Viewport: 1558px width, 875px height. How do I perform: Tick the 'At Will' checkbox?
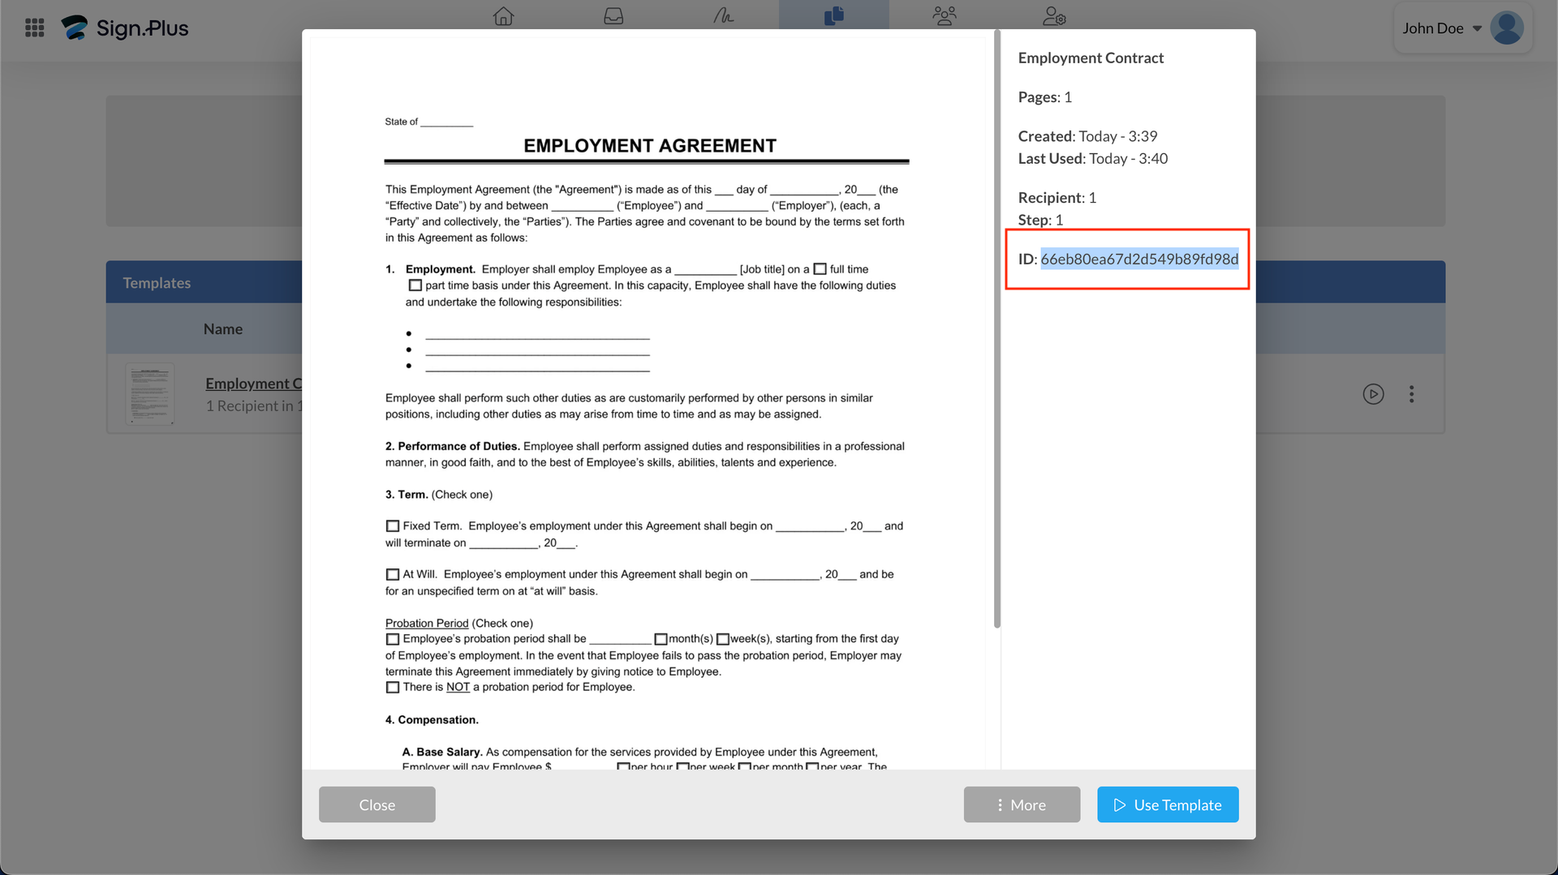point(393,574)
